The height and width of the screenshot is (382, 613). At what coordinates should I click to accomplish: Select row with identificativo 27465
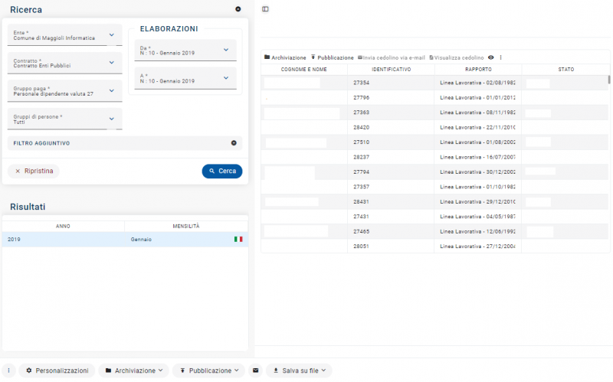pos(434,231)
